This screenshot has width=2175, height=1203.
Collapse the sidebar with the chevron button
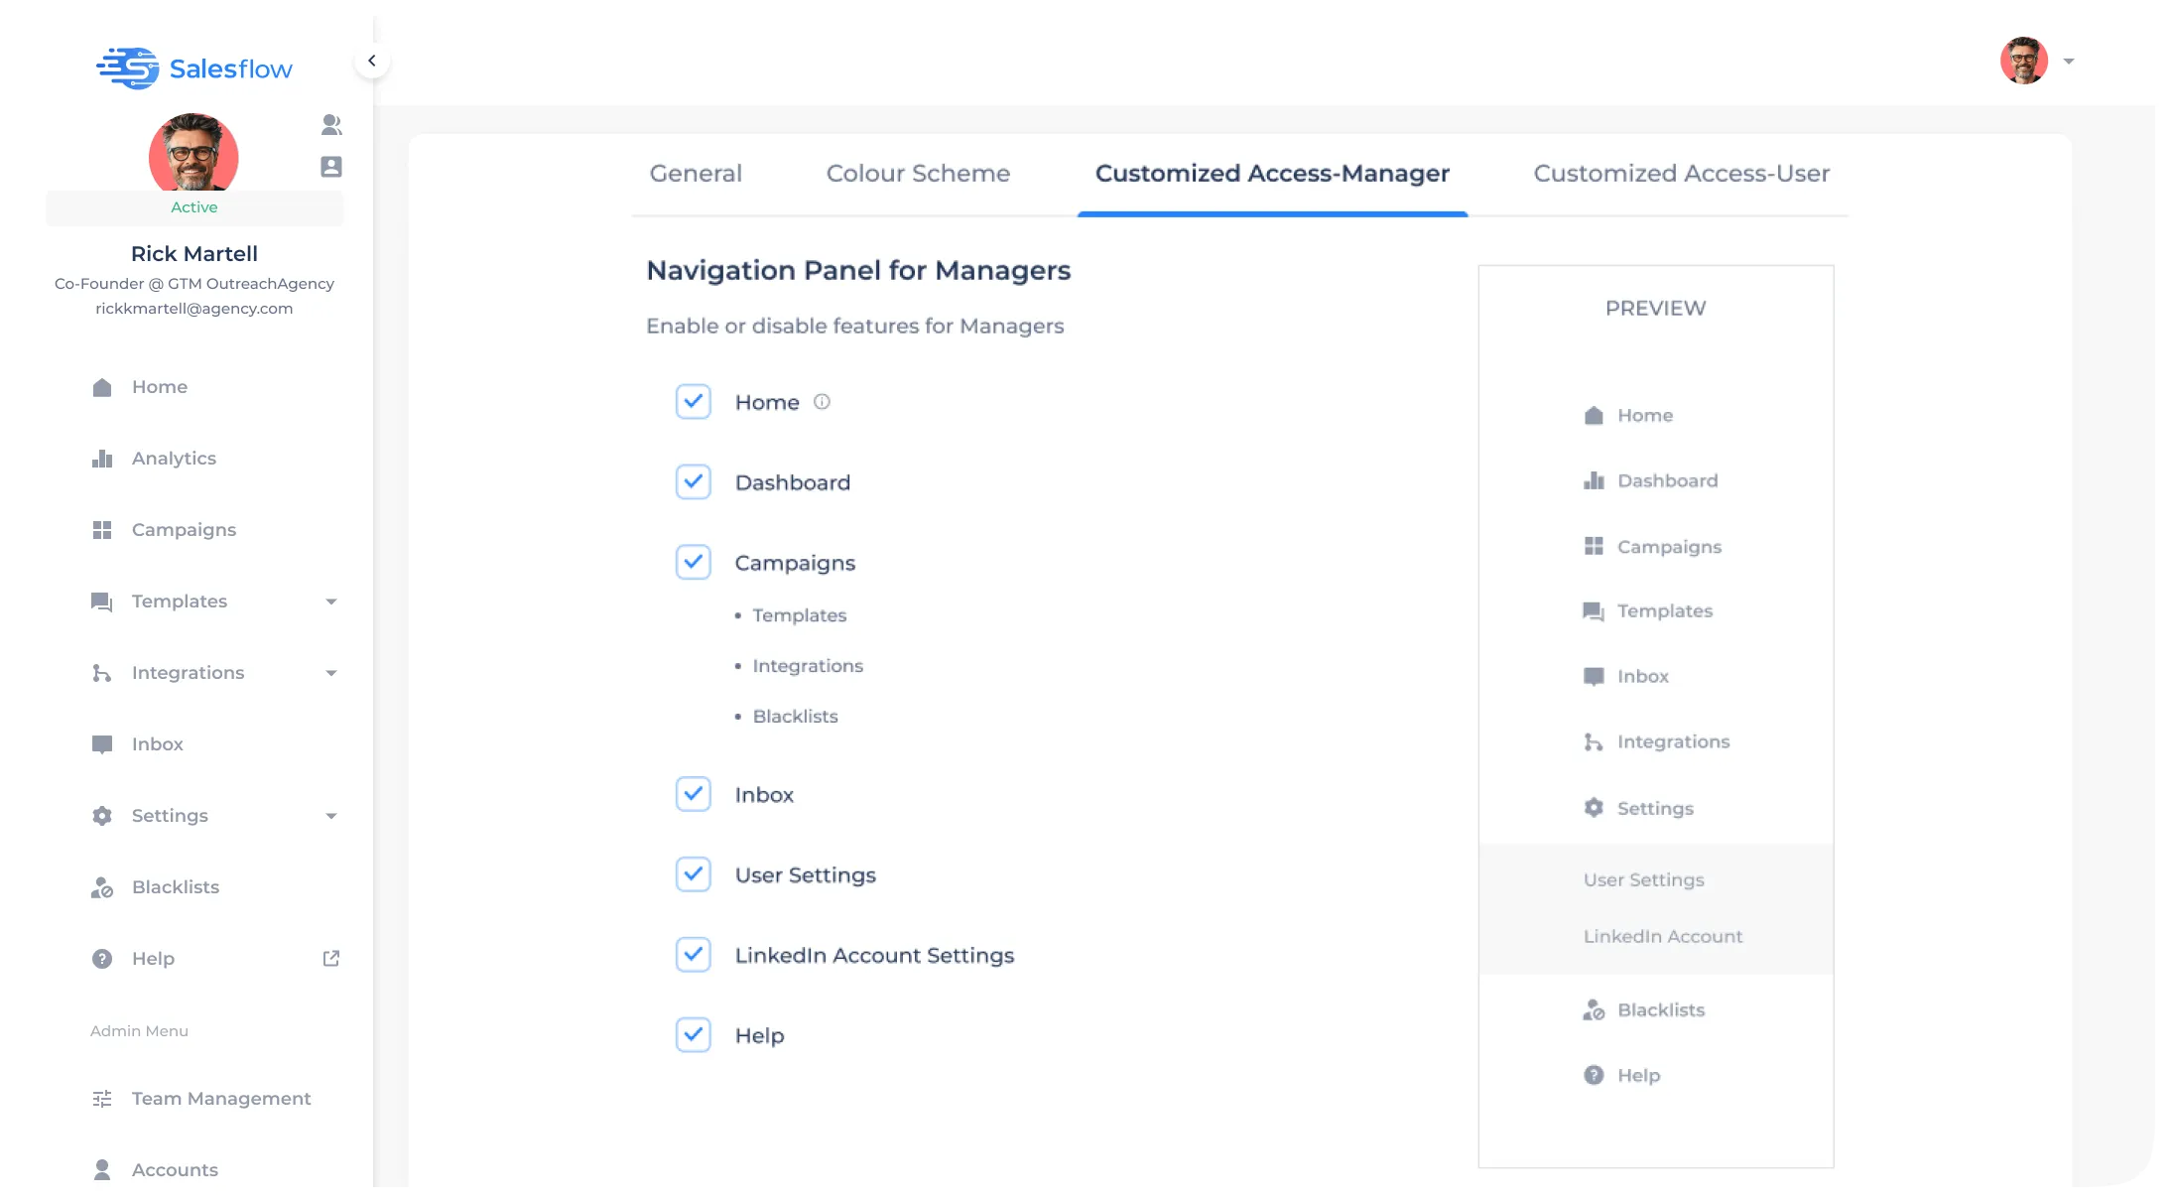pyautogui.click(x=372, y=61)
